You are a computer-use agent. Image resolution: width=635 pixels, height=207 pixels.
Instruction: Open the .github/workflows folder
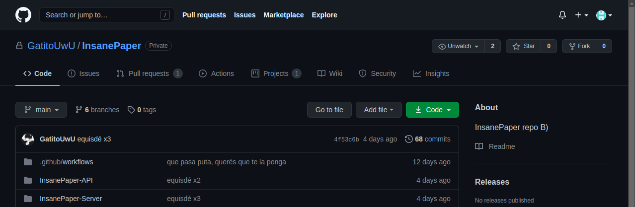67,162
